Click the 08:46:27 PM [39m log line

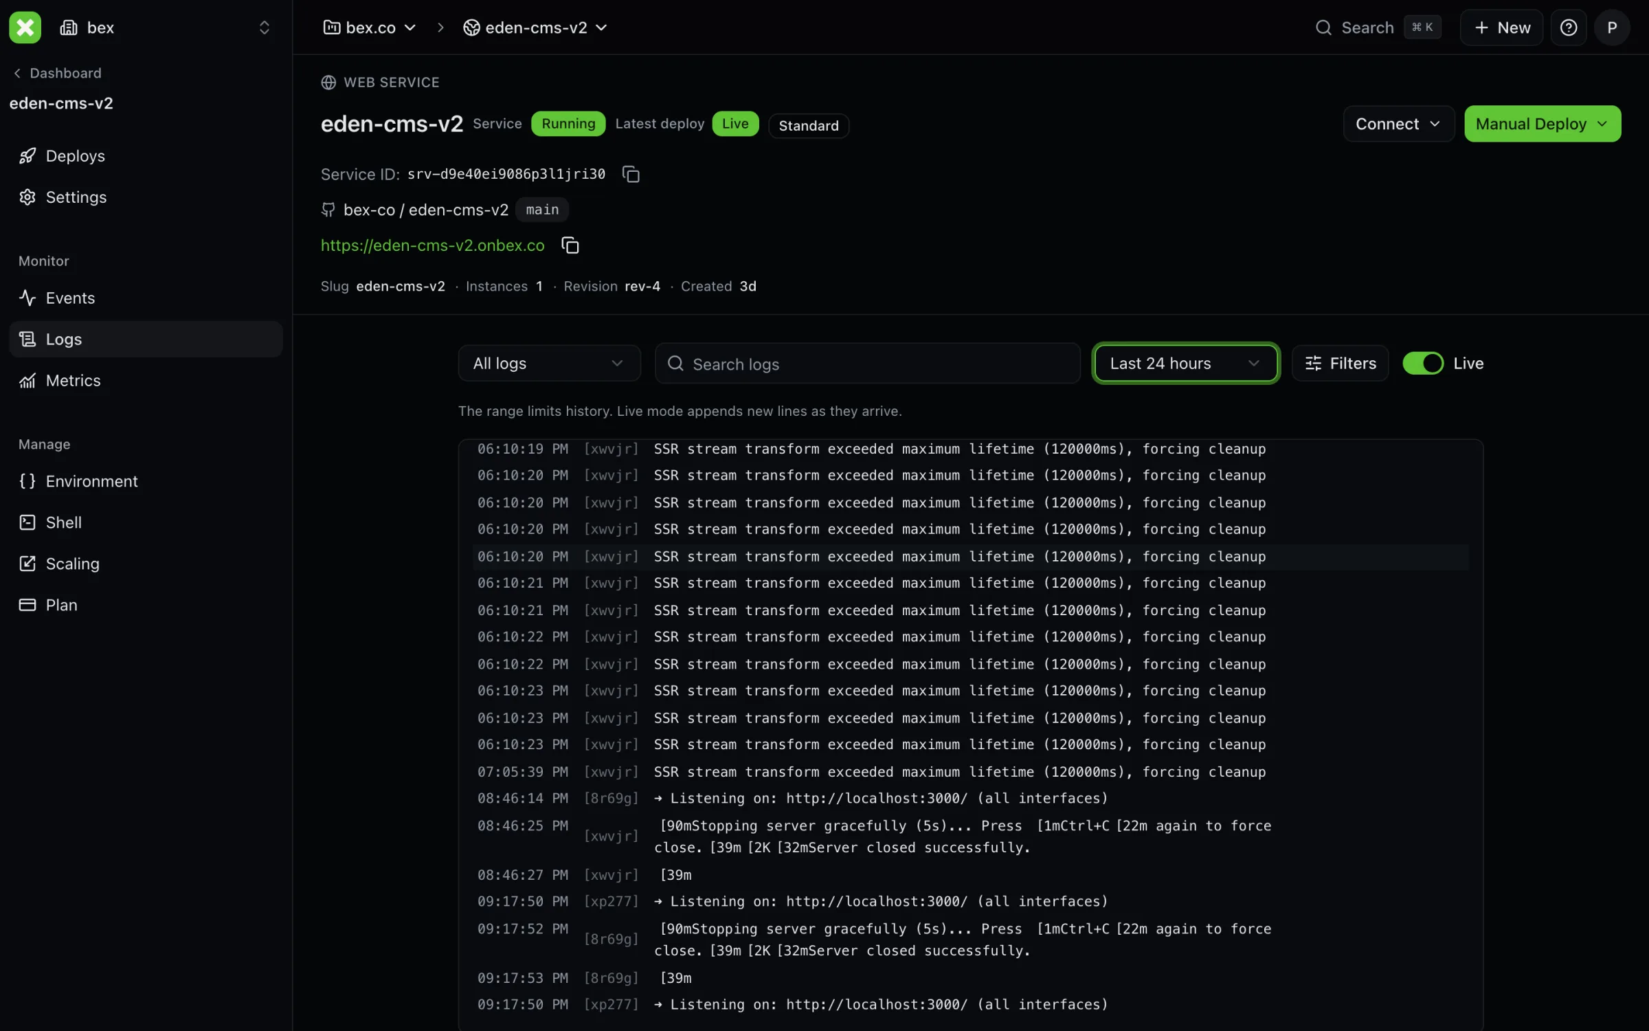970,875
